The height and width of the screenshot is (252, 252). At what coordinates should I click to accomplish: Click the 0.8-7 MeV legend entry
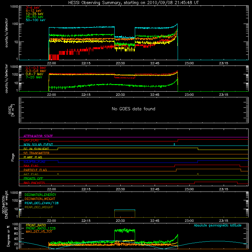(34, 74)
